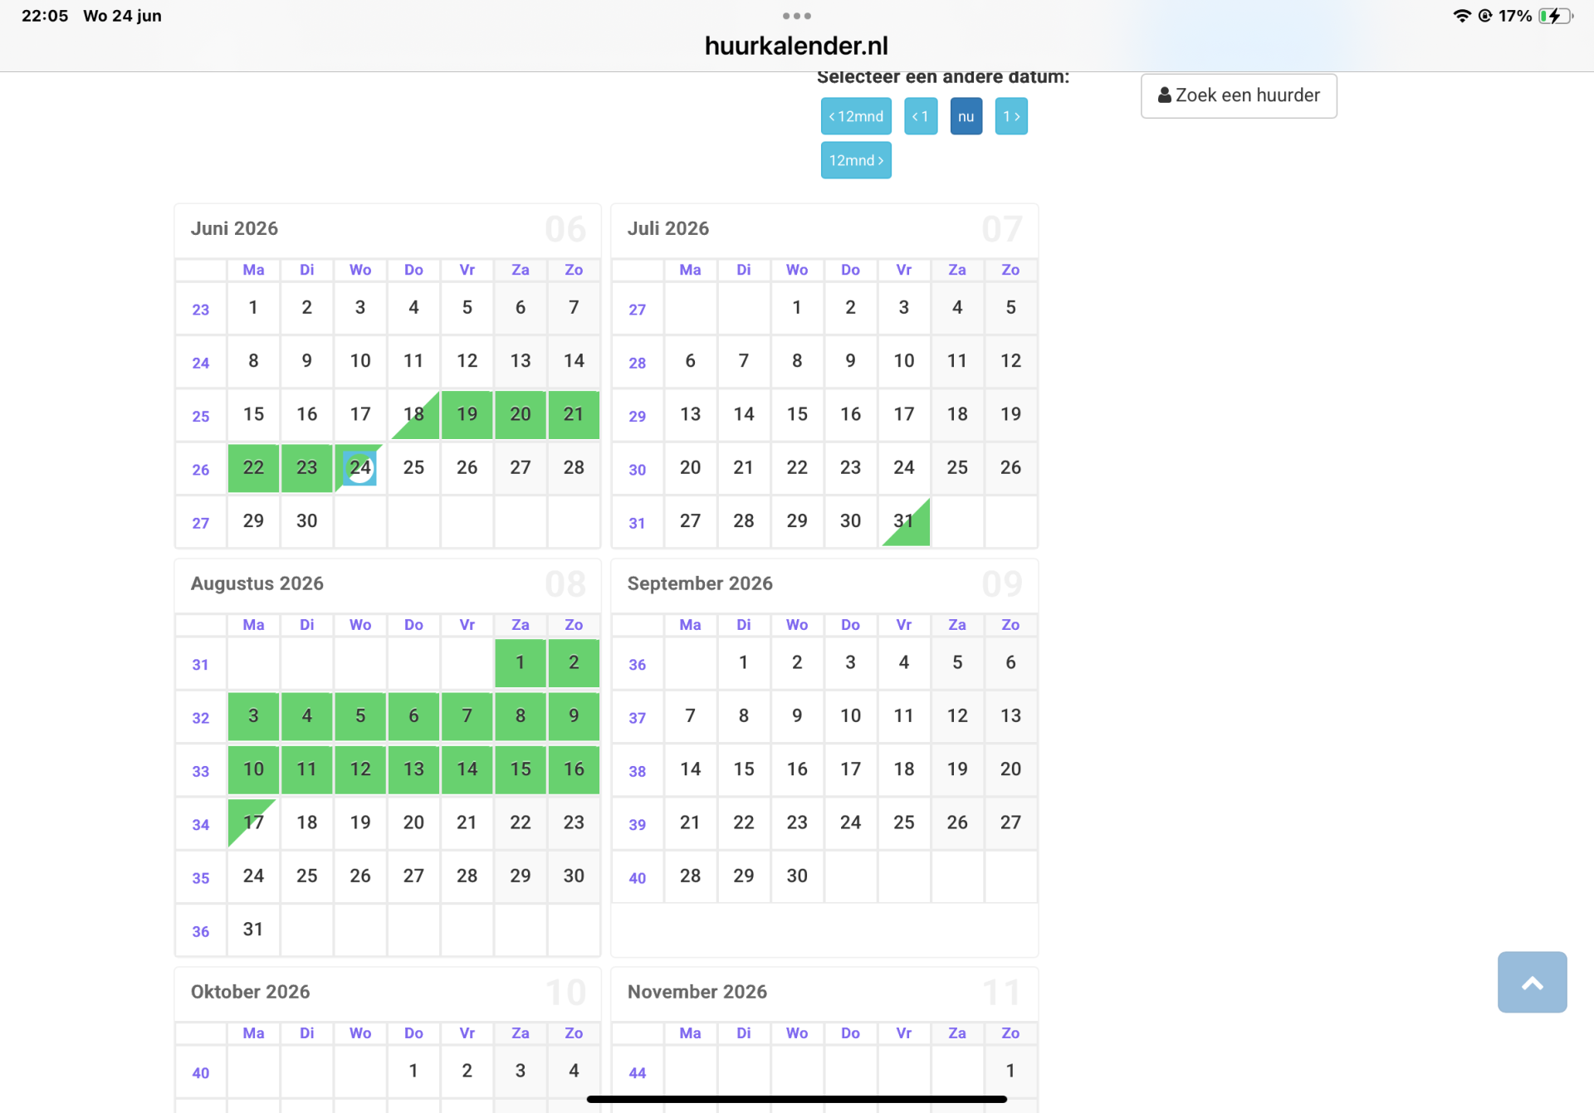1594x1113 pixels.
Task: Go back 12 months with '<12mnd'
Action: pos(856,116)
